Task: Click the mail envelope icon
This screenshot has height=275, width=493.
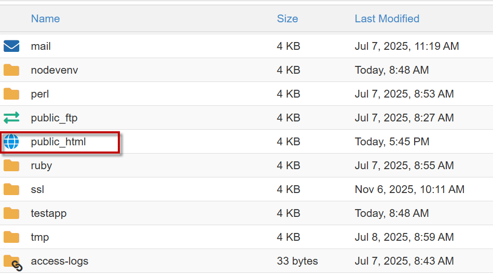Action: 11,46
